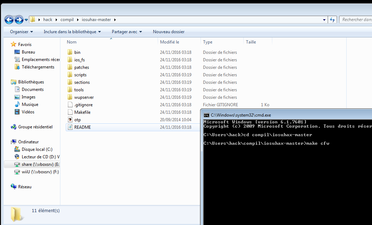Screen dimensions: 372x225
Task: Open Images library in navigation pane
Action: pyautogui.click(x=25, y=97)
